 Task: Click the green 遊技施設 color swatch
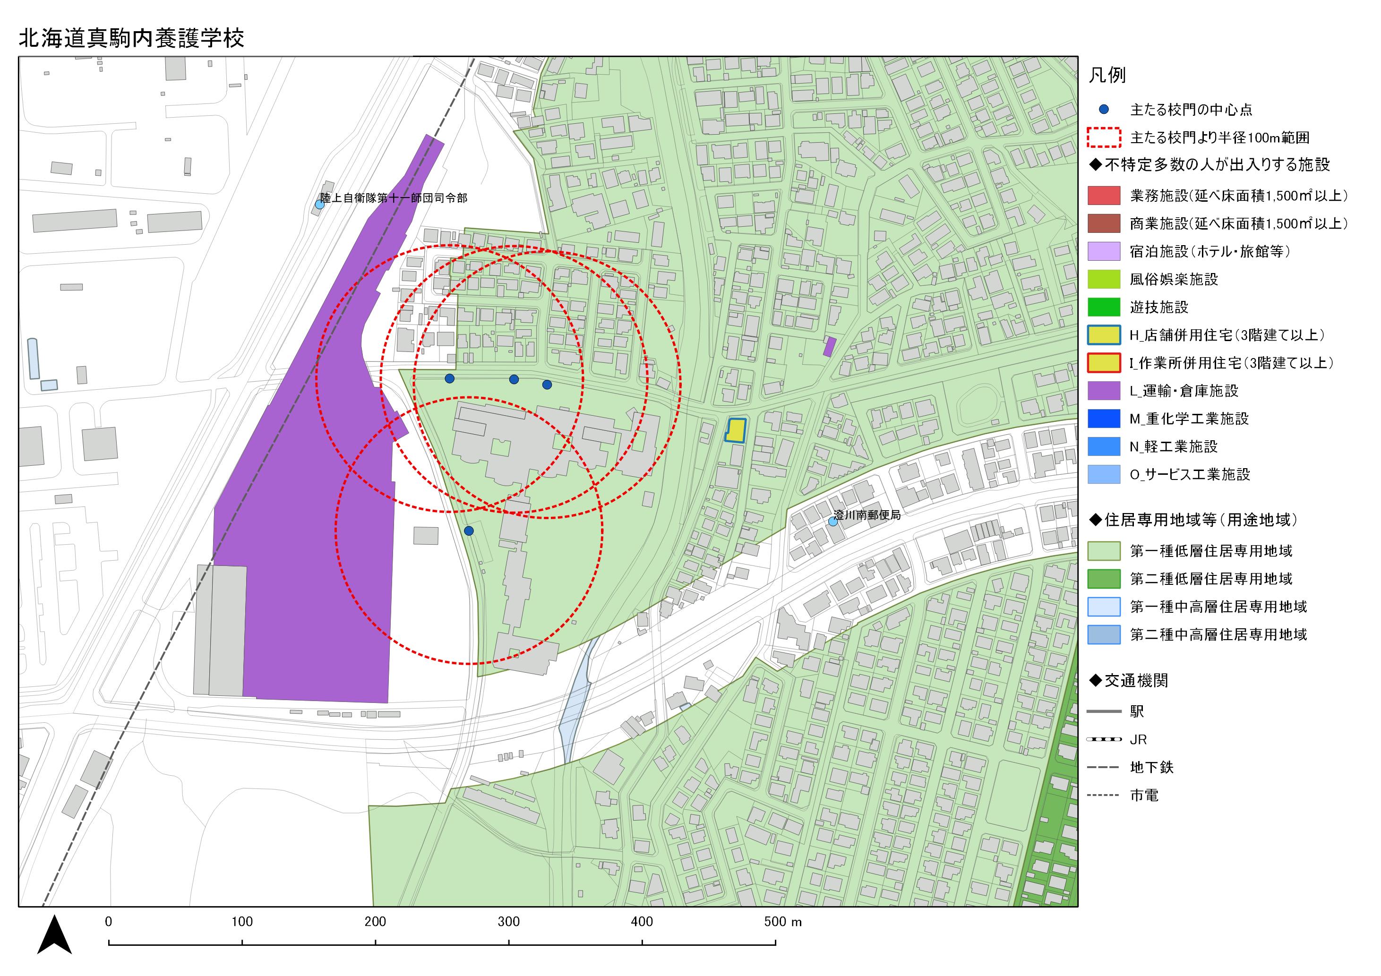click(x=1104, y=307)
